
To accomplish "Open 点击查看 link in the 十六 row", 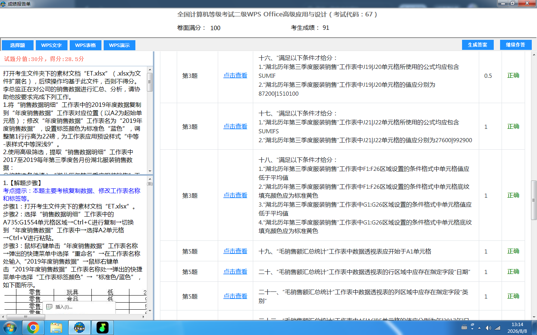I will coord(235,76).
